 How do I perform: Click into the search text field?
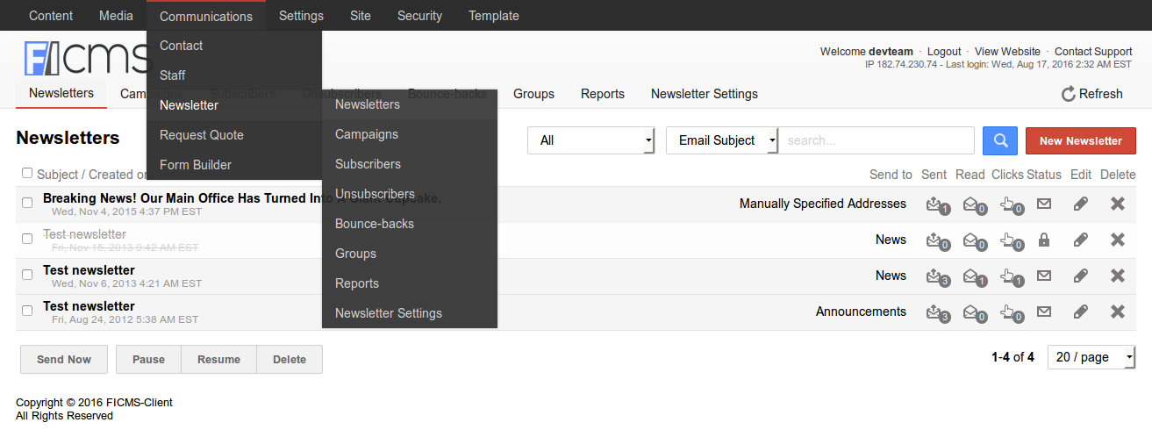pyautogui.click(x=877, y=140)
